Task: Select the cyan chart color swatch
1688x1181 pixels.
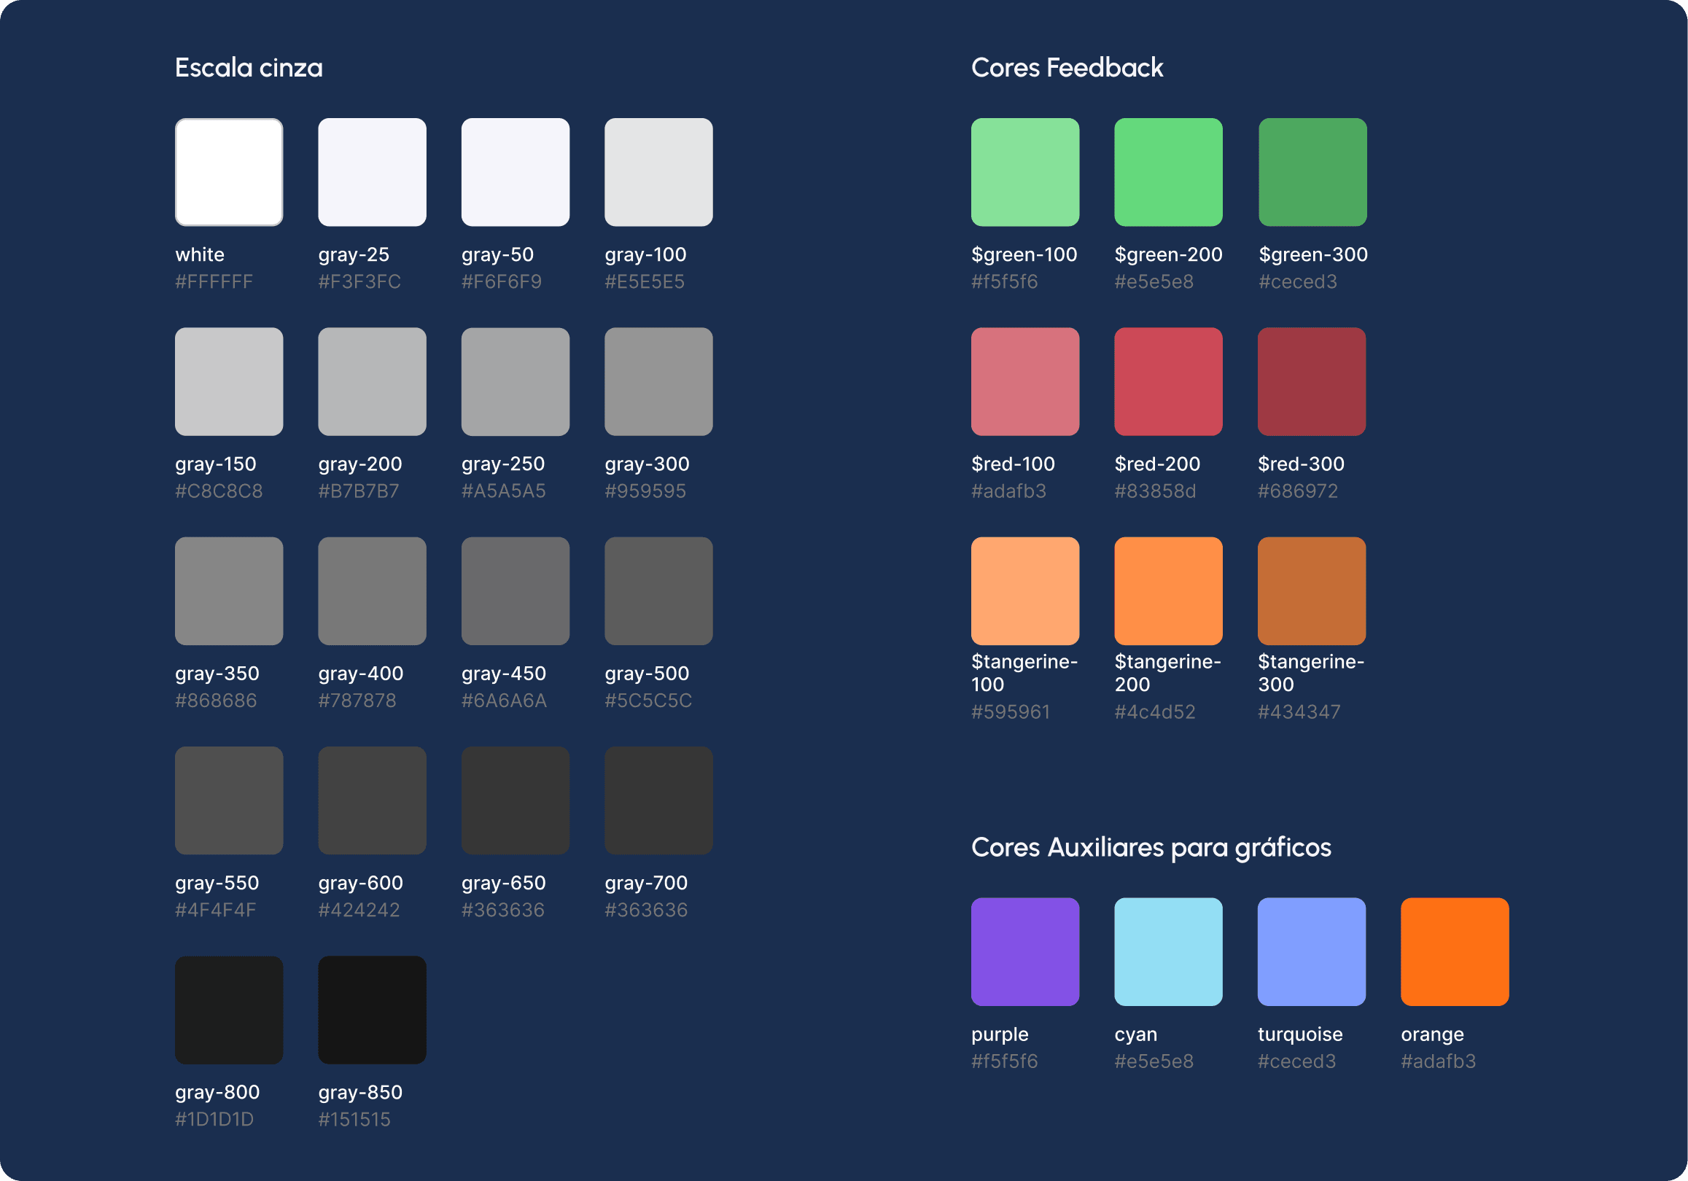Action: pos(1168,951)
